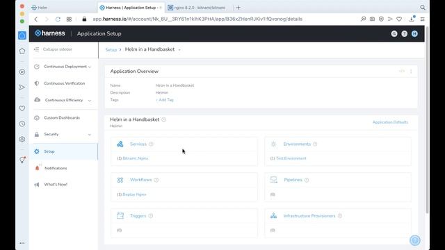Bookmark page with the heart icon in address bar
This screenshot has height=250, width=445.
point(399,19)
